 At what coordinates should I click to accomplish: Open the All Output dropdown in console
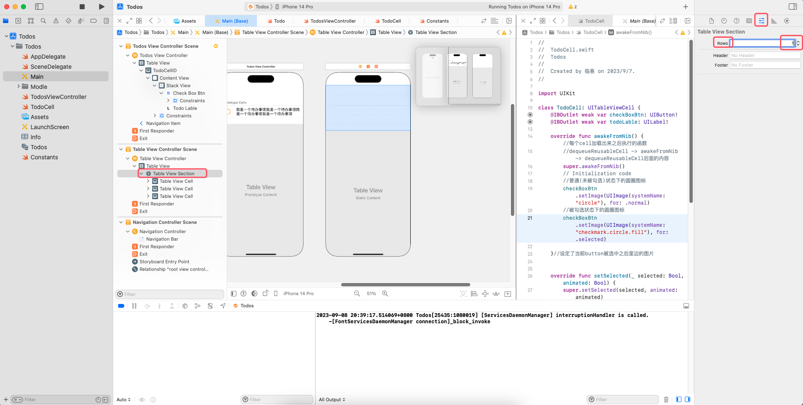[x=332, y=399]
